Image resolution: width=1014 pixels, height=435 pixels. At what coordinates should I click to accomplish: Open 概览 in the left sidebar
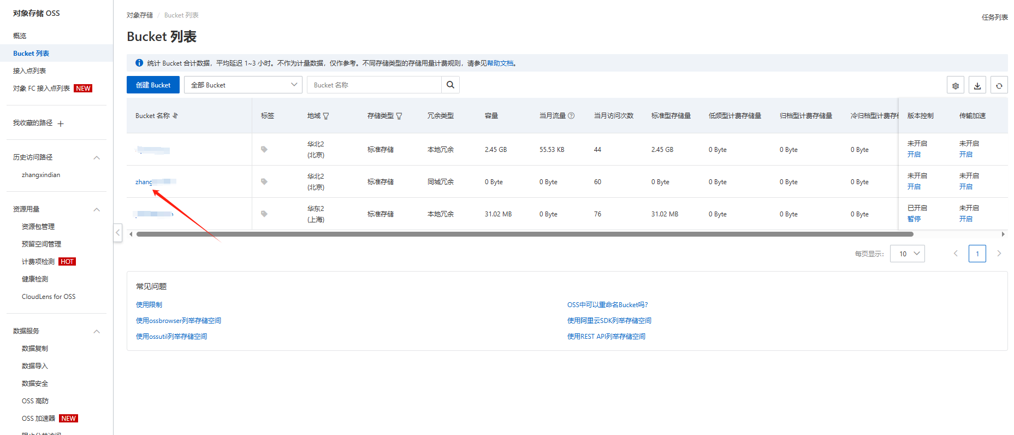point(20,36)
